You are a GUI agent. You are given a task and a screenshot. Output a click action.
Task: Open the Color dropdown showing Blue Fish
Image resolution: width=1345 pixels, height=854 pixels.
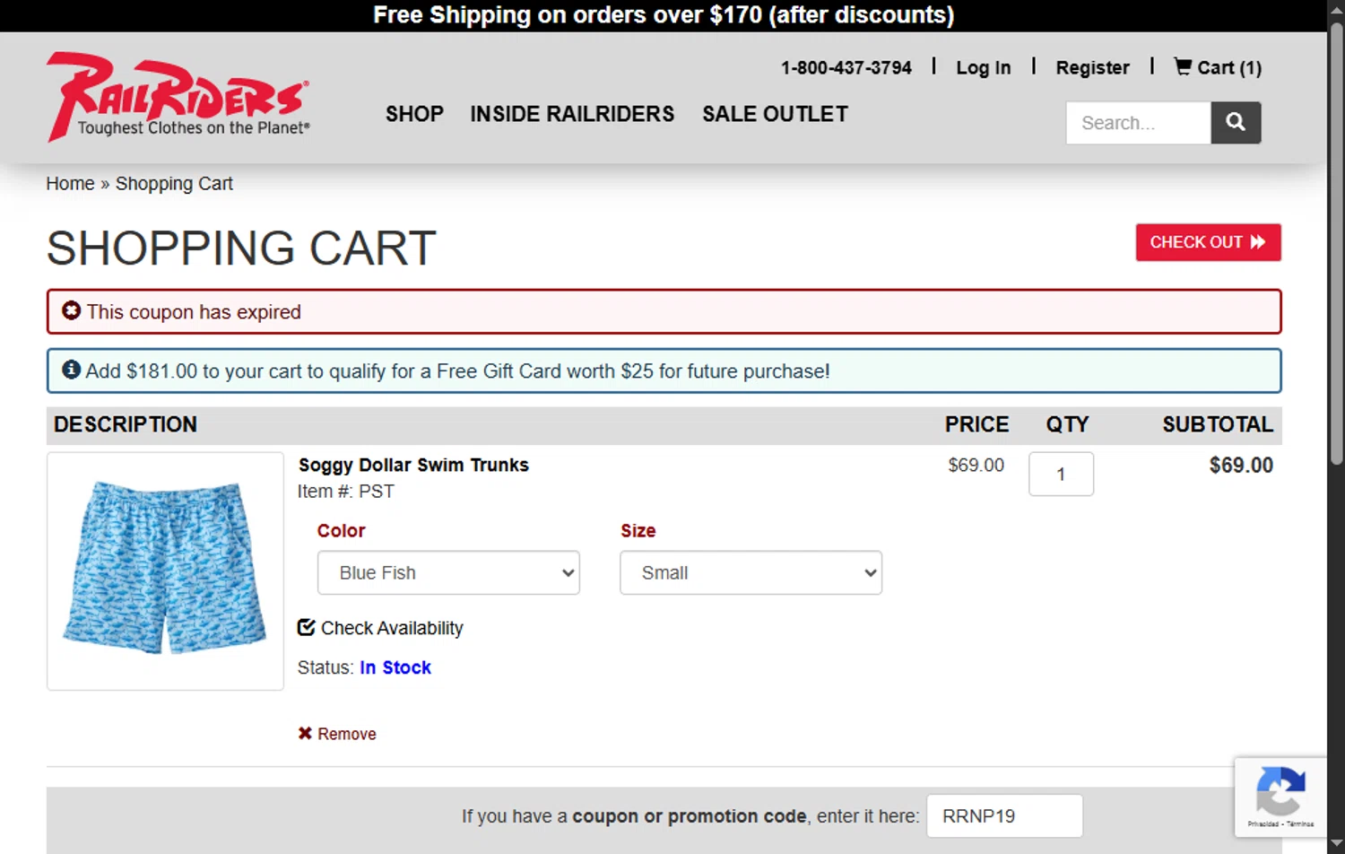pos(448,572)
